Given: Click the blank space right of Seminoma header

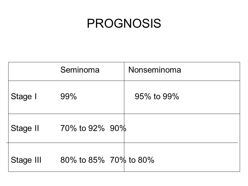Looking at the screenshot, I should [x=112, y=72].
